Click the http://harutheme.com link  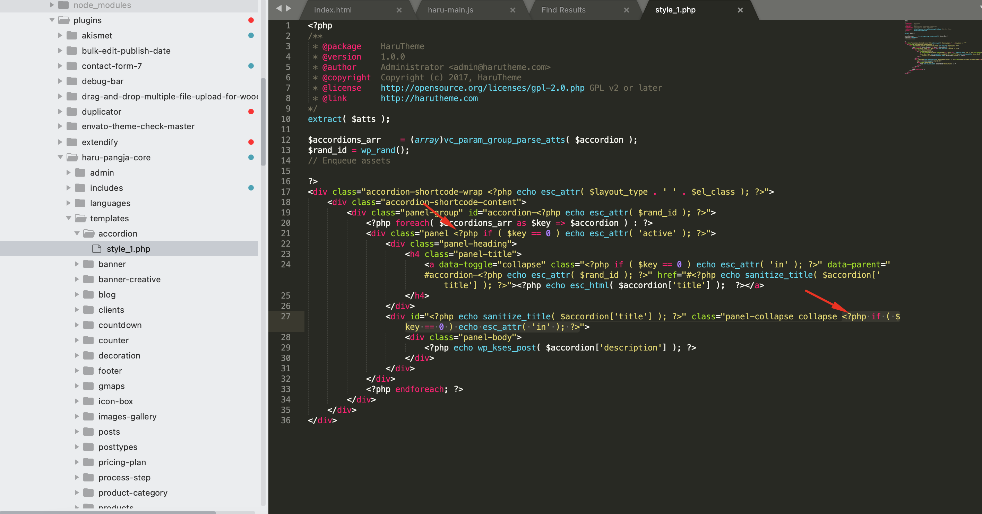pos(429,98)
